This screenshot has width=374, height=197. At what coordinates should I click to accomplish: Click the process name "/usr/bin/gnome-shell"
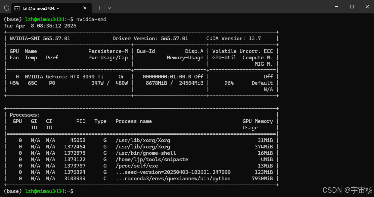[x=146, y=153]
